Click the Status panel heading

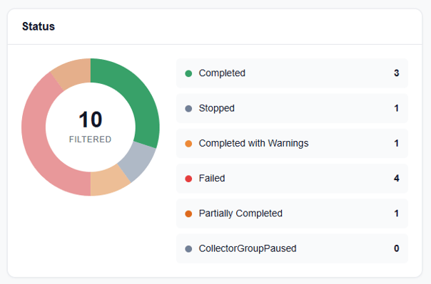tap(39, 26)
